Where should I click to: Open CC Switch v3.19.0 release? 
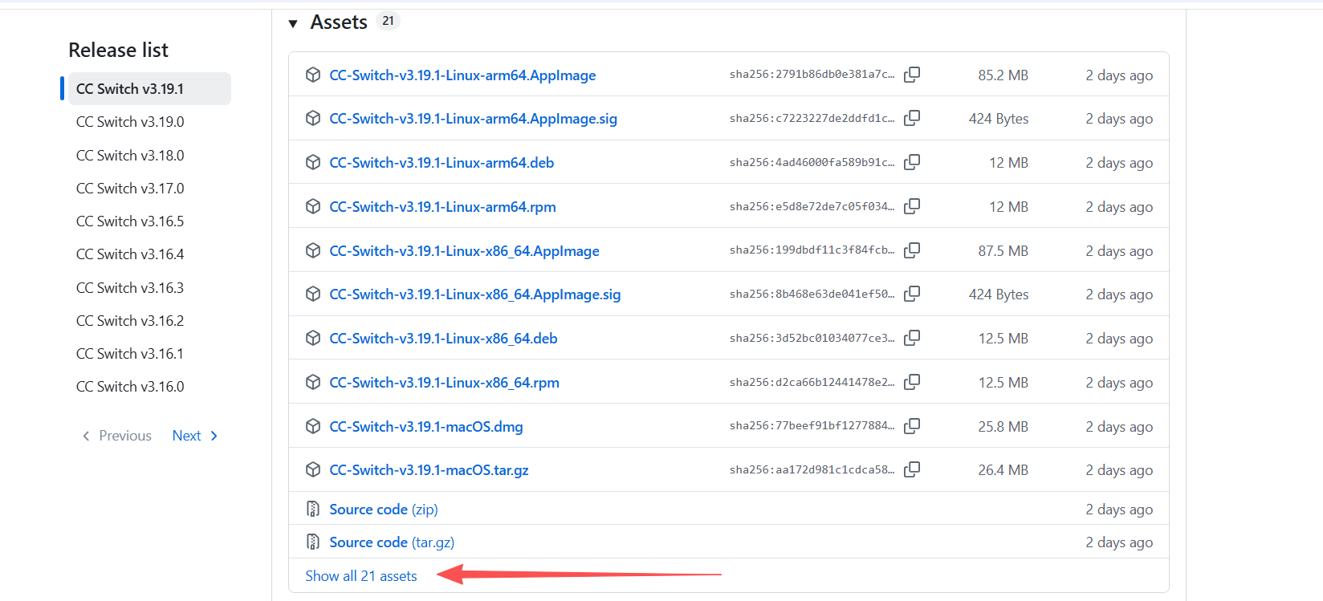click(x=130, y=122)
